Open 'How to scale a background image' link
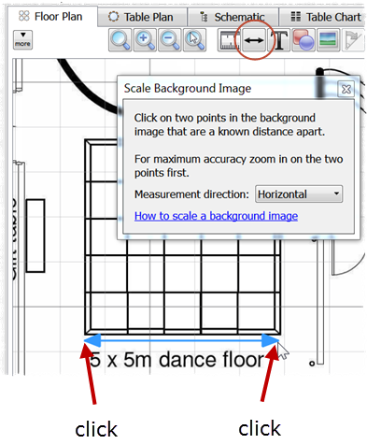The height and width of the screenshot is (444, 367). coord(216,216)
